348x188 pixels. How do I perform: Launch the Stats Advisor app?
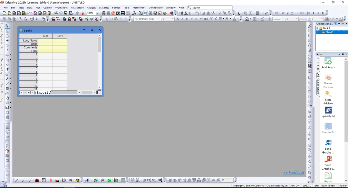pos(328,98)
